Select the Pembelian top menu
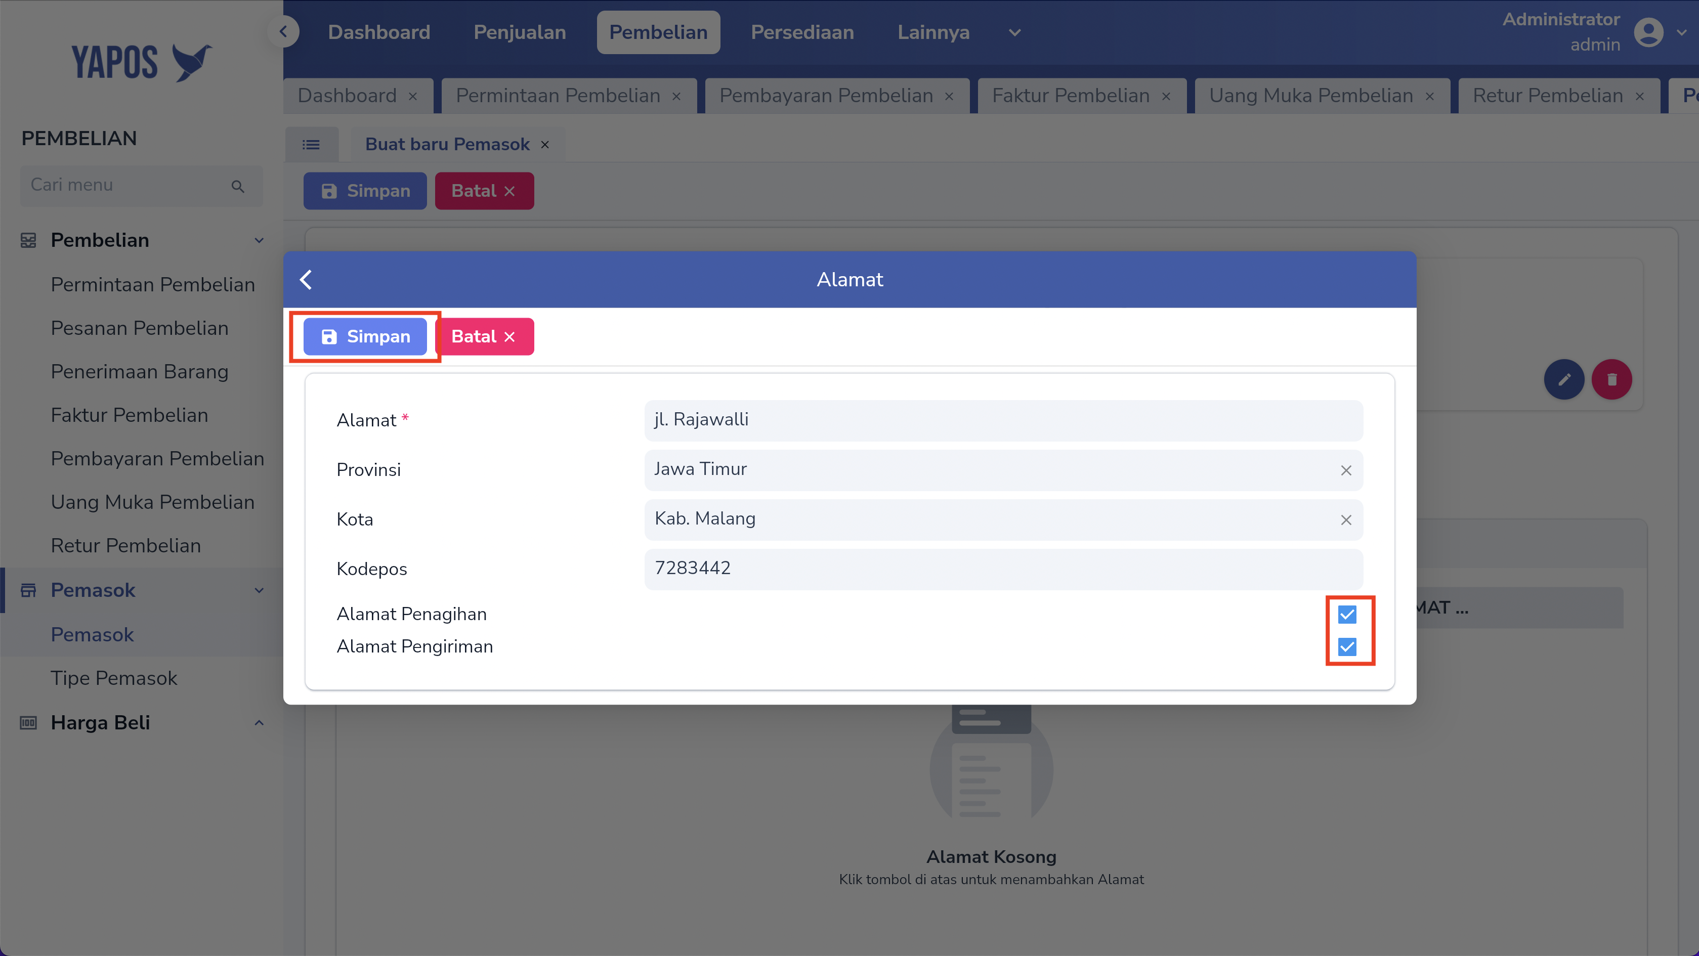Image resolution: width=1699 pixels, height=956 pixels. point(658,32)
